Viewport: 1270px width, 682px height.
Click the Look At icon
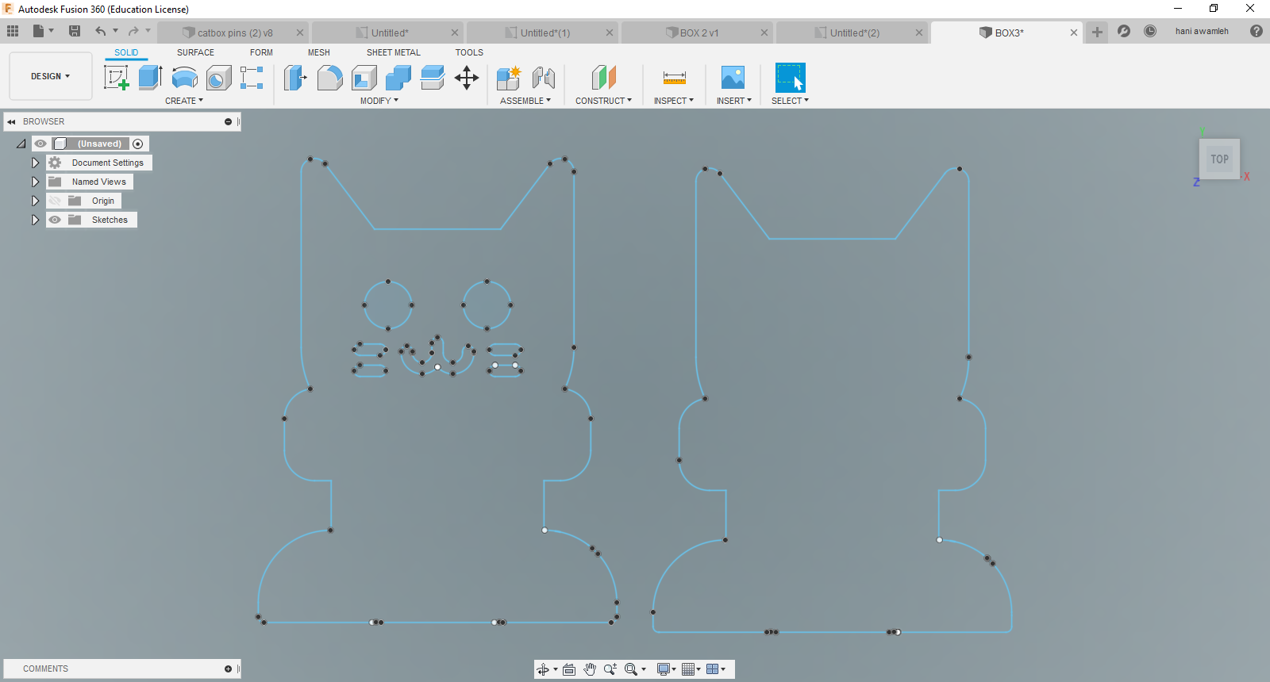[569, 669]
